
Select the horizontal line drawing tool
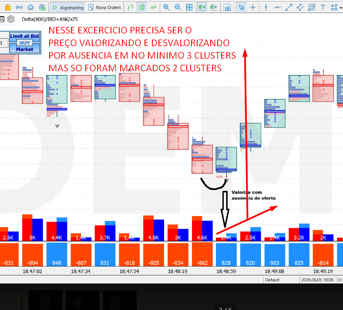[x=277, y=7]
